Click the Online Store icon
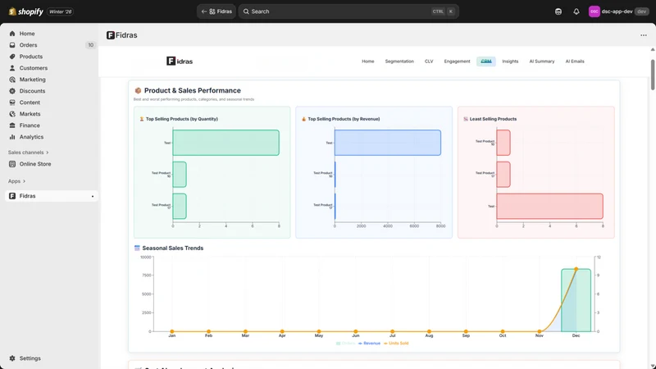Screen dimensions: 656x369 click(12, 164)
